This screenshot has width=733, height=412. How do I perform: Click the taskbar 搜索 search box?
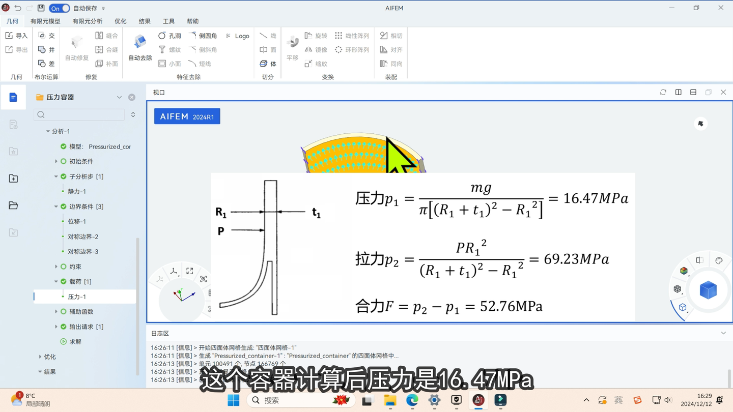pyautogui.click(x=302, y=400)
